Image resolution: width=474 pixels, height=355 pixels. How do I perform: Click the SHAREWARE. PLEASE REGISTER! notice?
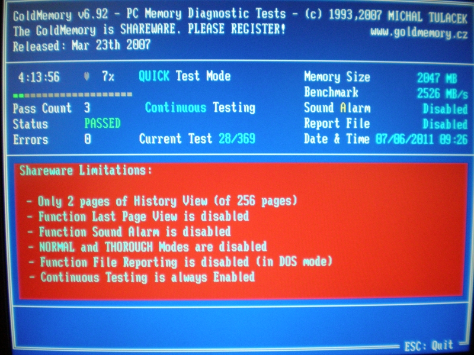[x=203, y=29]
